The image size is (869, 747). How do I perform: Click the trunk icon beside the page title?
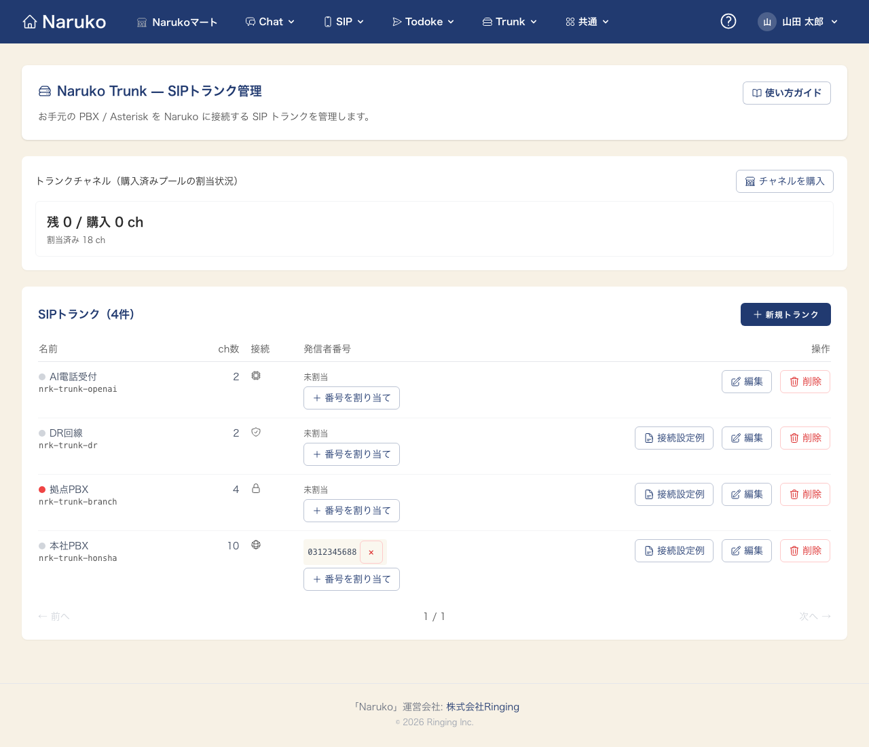point(45,91)
